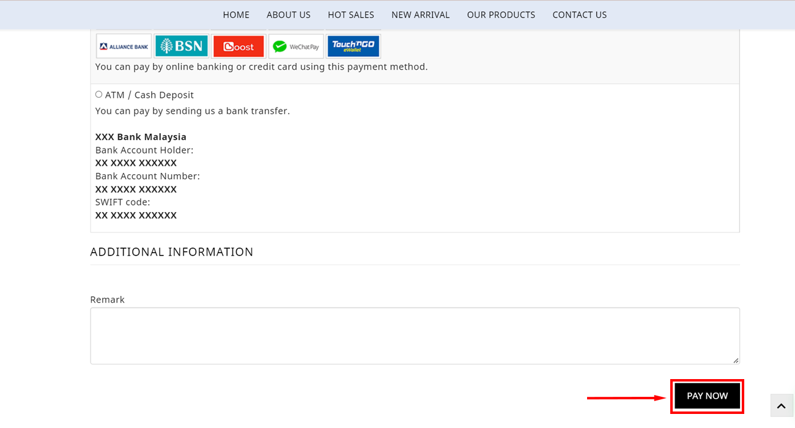Choose the BSN bank payment icon

tap(182, 46)
